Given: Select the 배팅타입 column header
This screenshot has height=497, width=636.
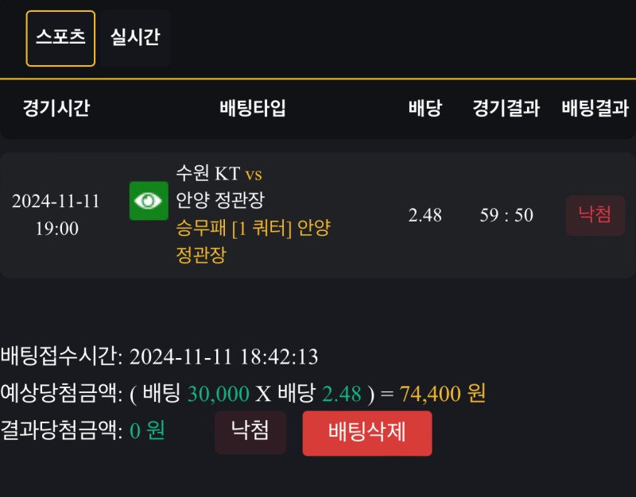Looking at the screenshot, I should [x=253, y=109].
